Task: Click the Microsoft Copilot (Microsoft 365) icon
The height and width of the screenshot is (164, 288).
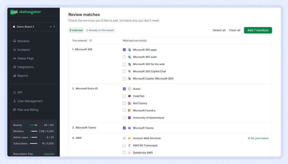Action: (129, 78)
